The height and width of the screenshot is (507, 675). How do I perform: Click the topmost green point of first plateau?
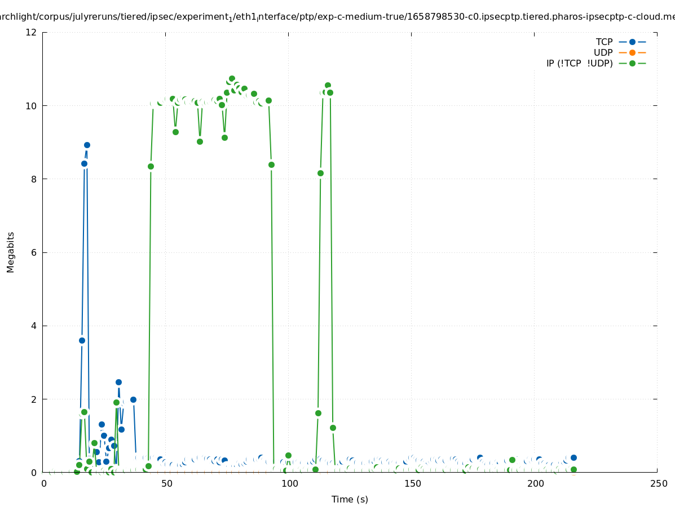[x=232, y=78]
